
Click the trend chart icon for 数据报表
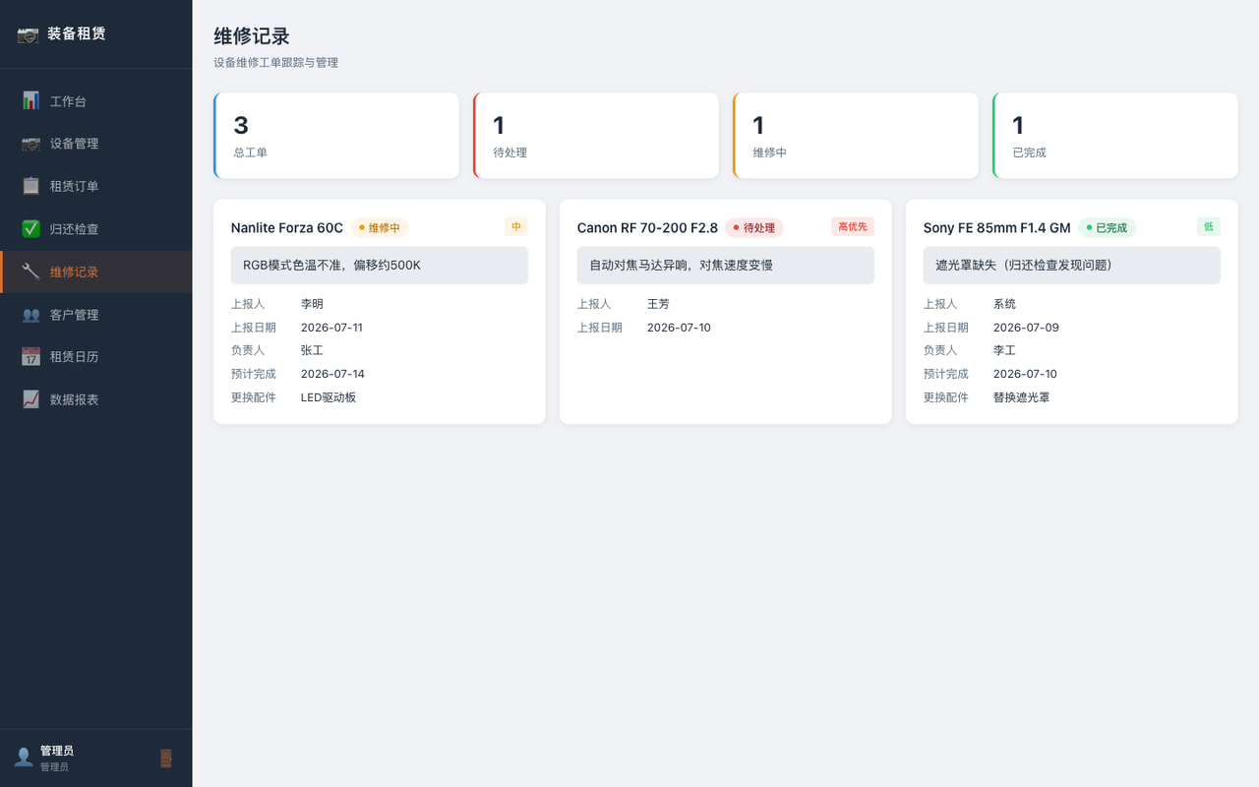tap(30, 399)
